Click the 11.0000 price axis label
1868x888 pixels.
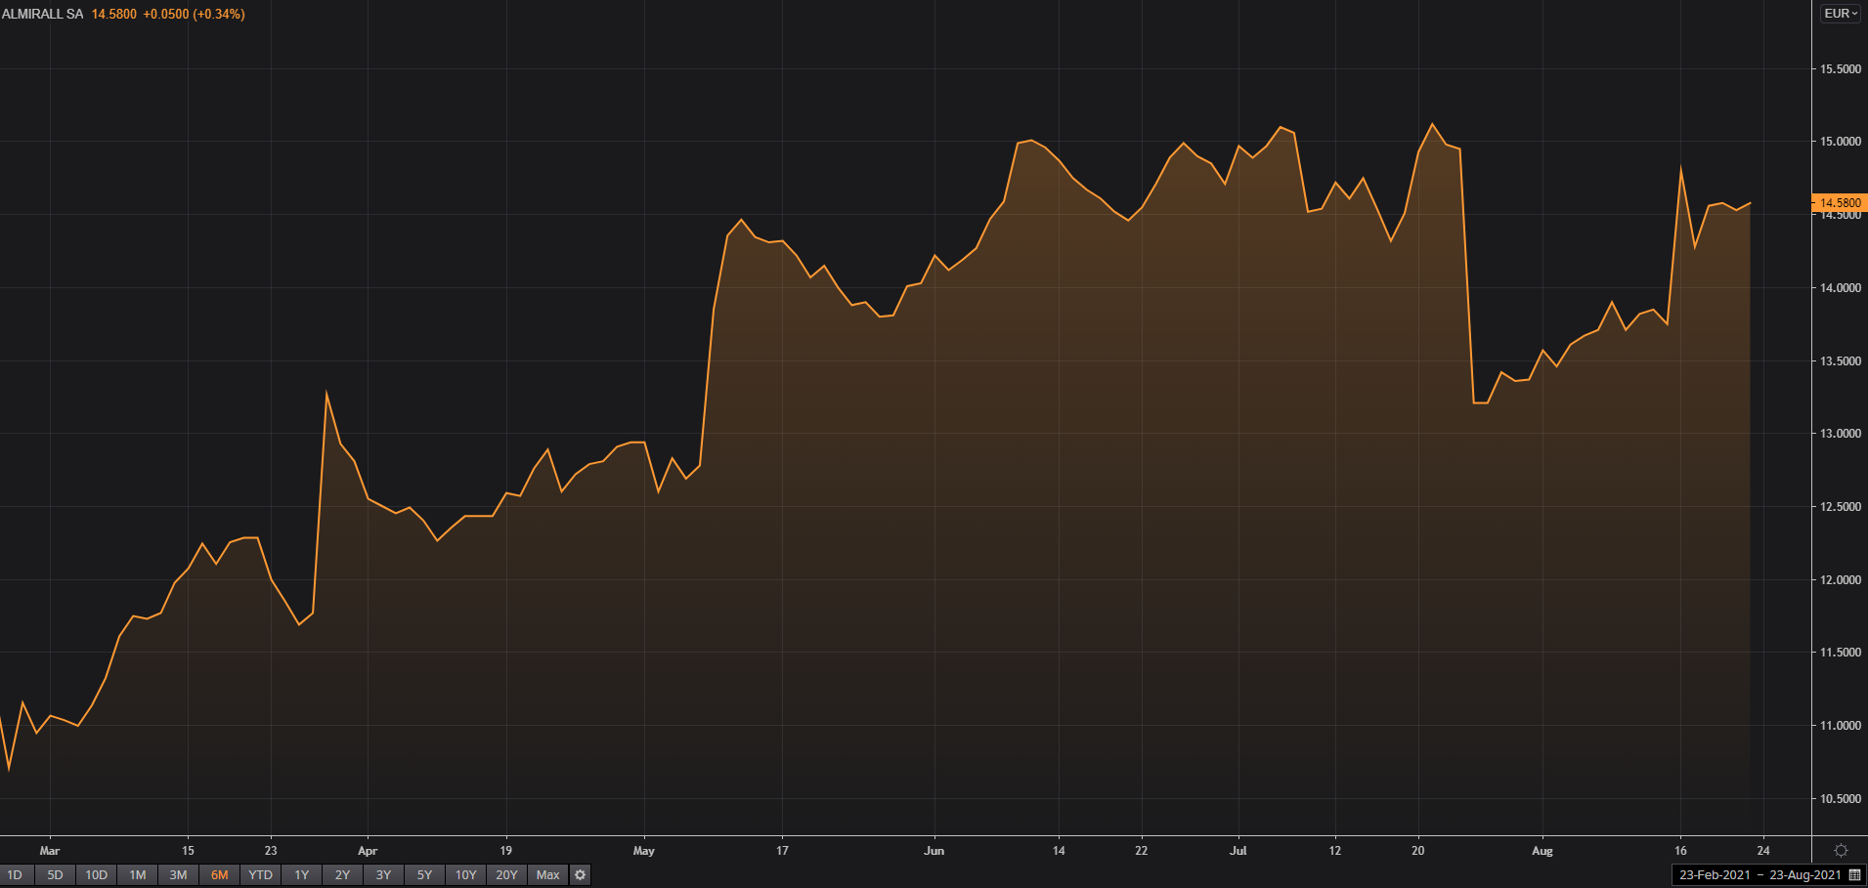coord(1840,726)
